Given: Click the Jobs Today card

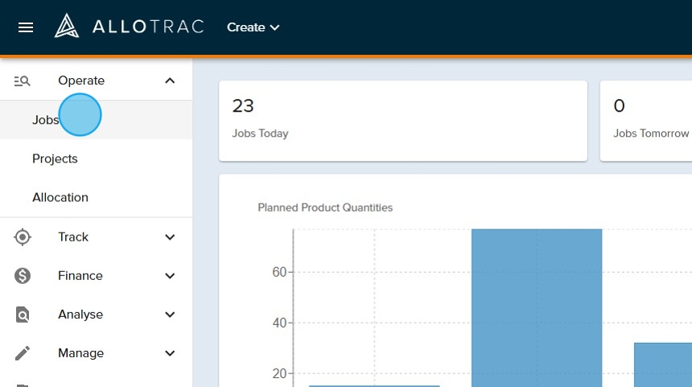Looking at the screenshot, I should pyautogui.click(x=402, y=120).
